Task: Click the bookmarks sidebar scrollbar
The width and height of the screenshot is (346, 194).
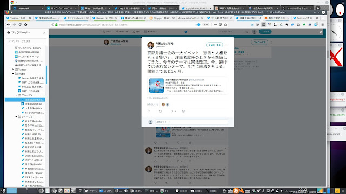Action: (x=46, y=75)
